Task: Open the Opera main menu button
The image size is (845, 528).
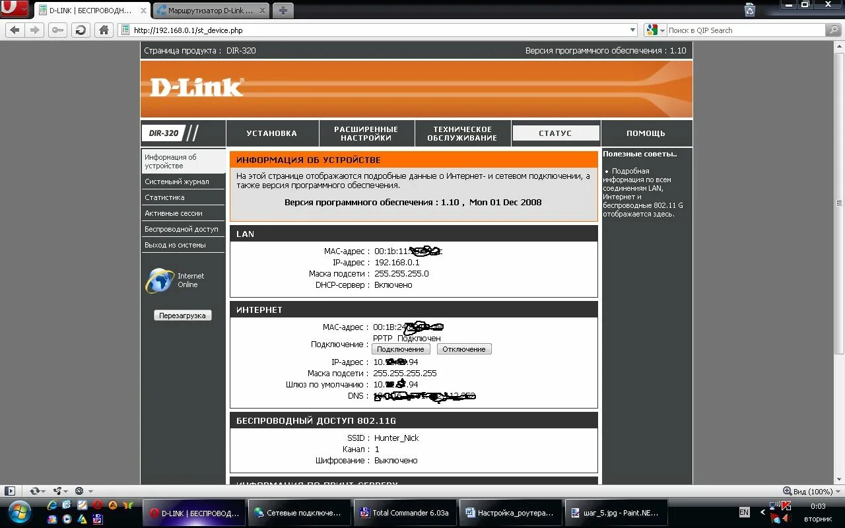Action: coord(15,9)
